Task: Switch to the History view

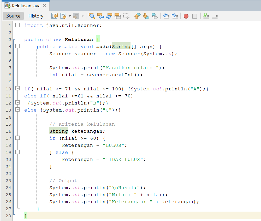Action: (36, 16)
